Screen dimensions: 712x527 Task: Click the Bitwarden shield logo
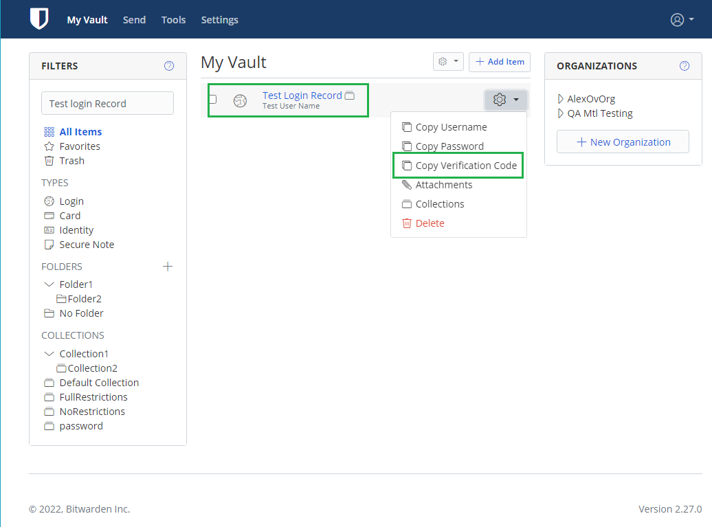[x=39, y=19]
